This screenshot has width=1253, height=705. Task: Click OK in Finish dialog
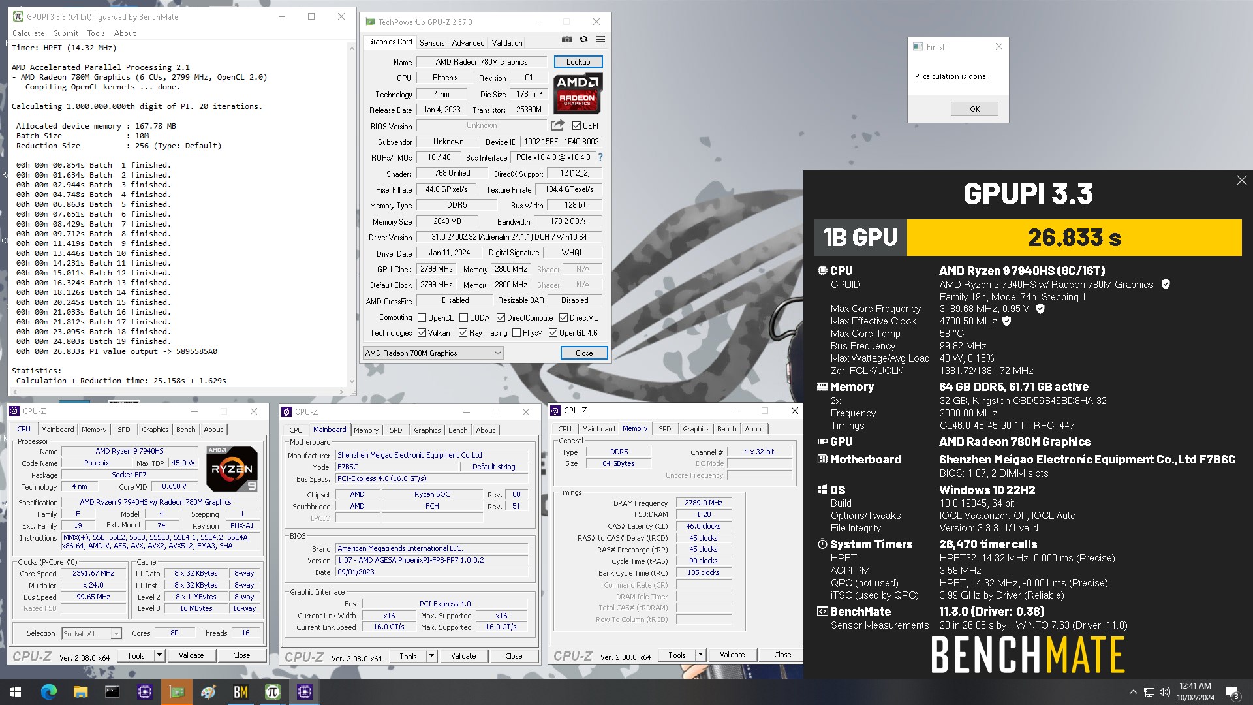tap(974, 109)
